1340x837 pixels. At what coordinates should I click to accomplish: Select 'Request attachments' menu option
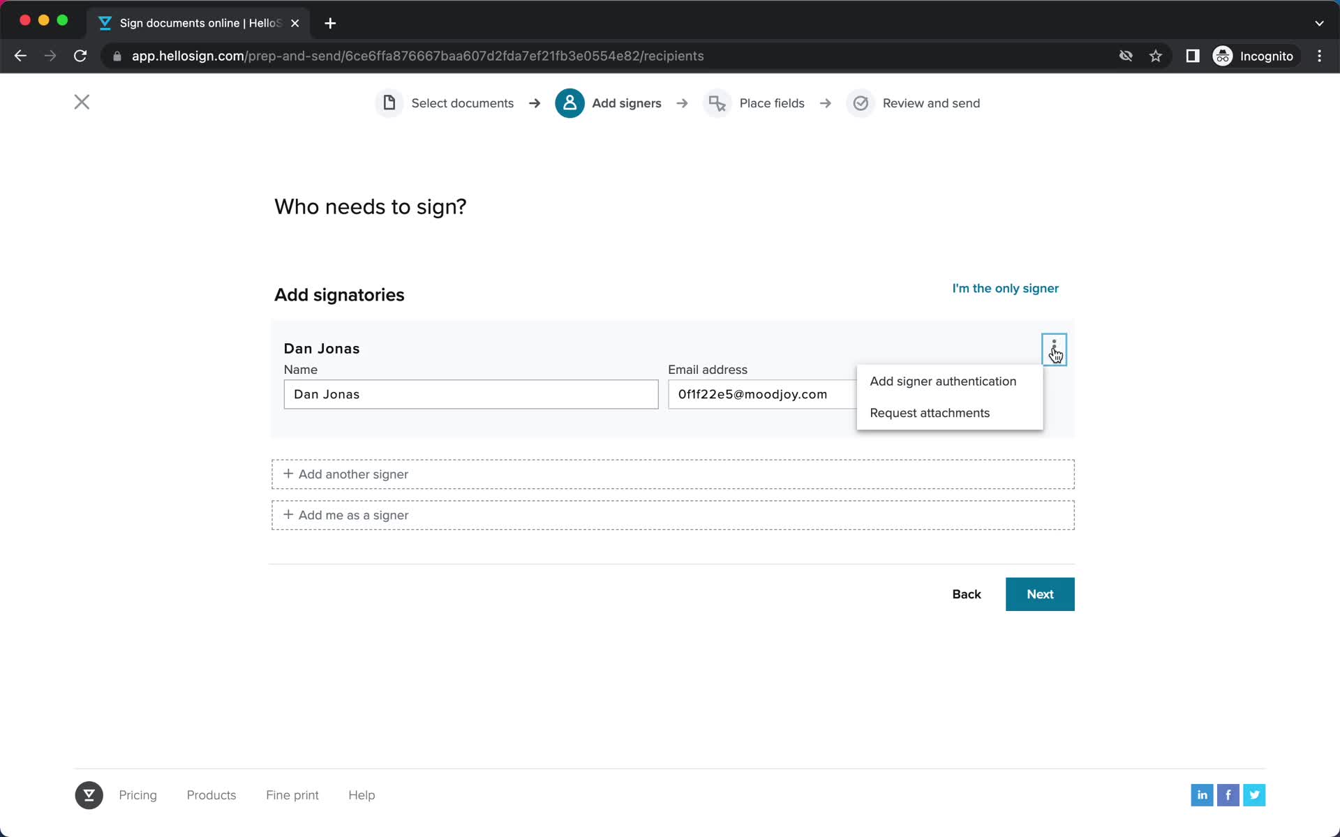(930, 413)
